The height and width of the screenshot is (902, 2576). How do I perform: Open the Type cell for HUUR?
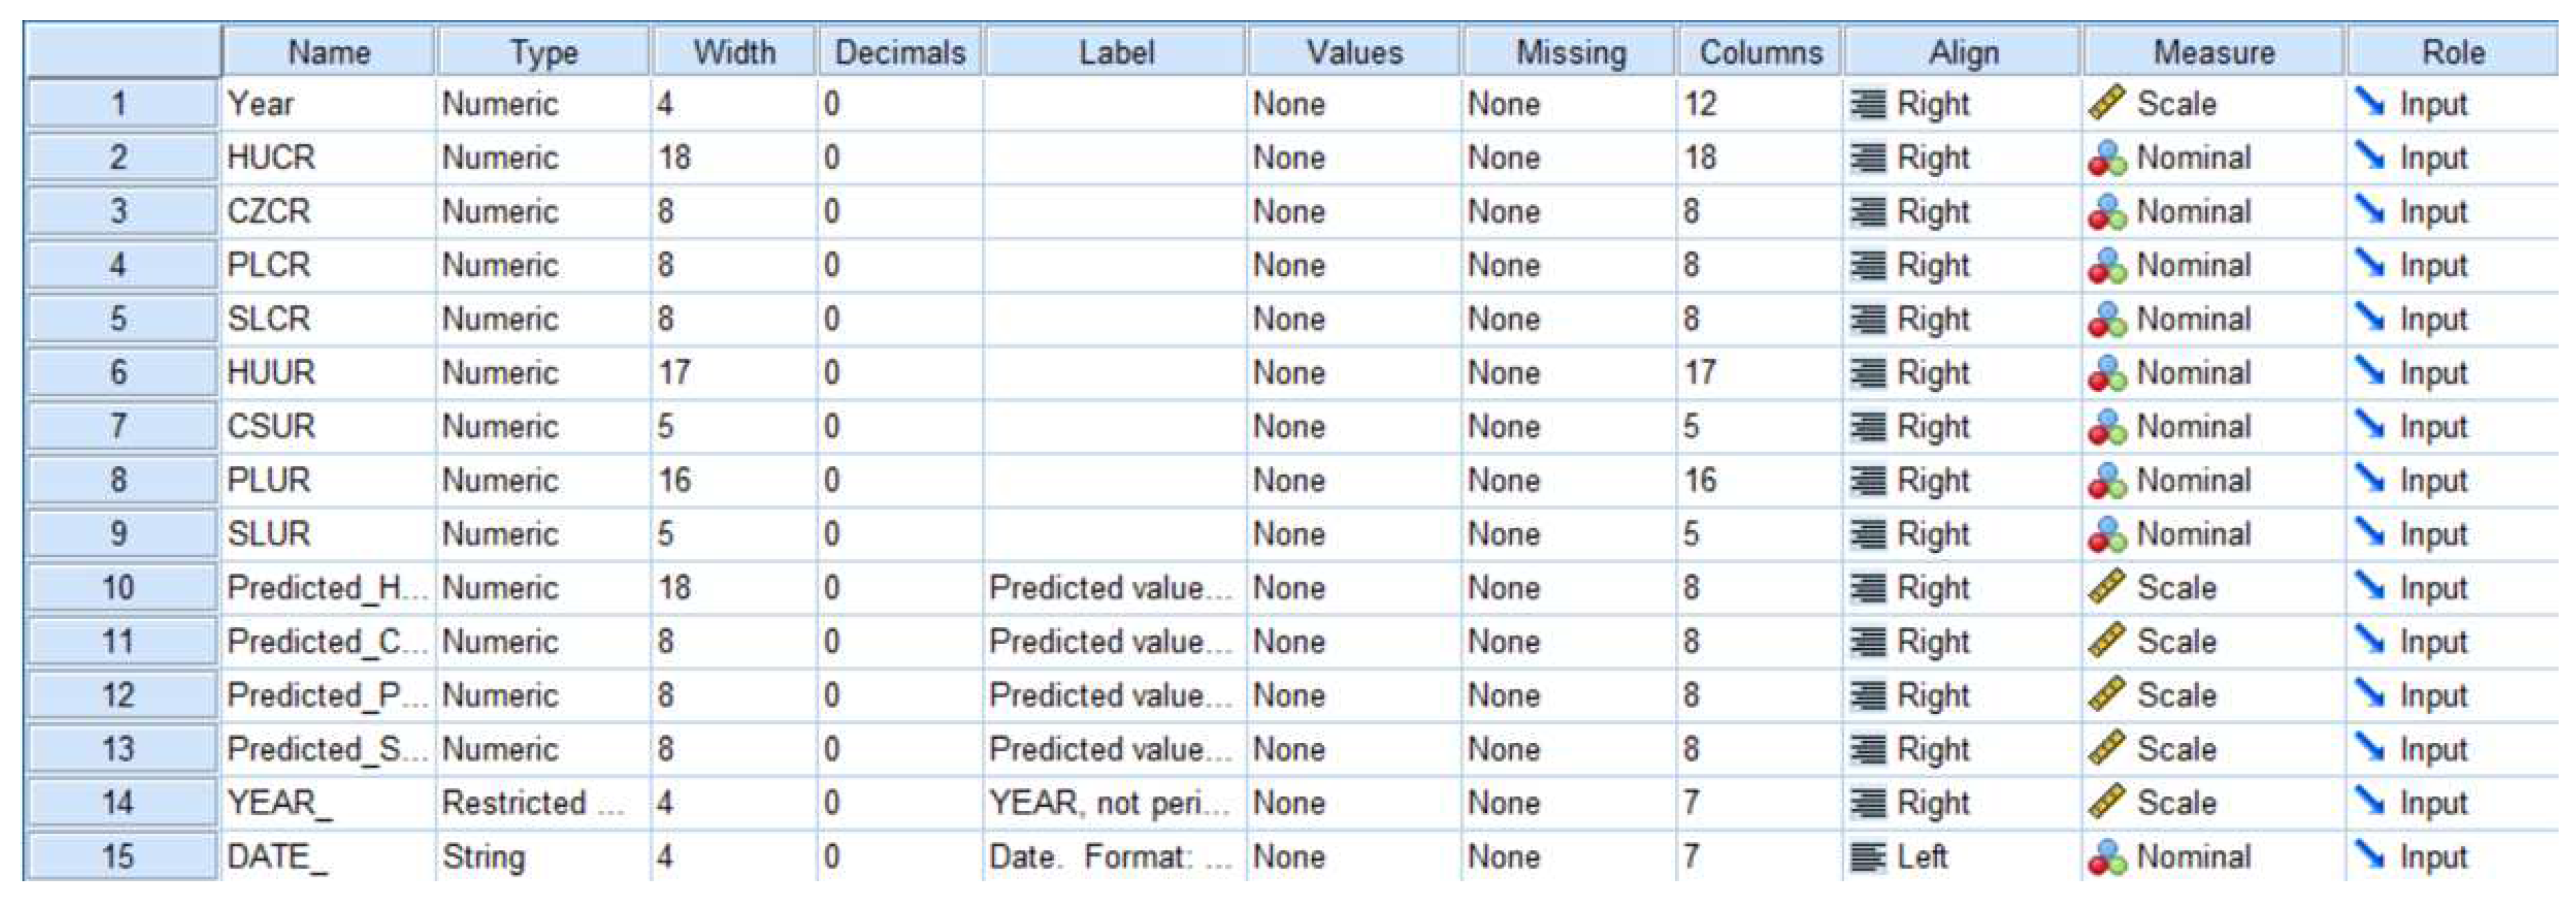[542, 372]
